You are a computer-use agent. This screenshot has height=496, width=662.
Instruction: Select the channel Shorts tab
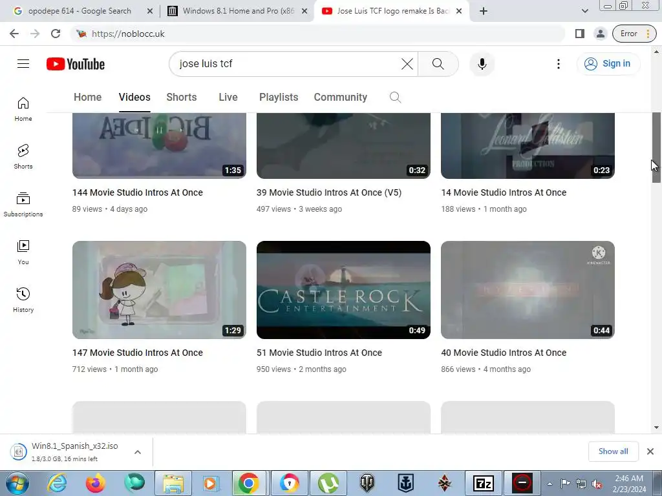[182, 97]
